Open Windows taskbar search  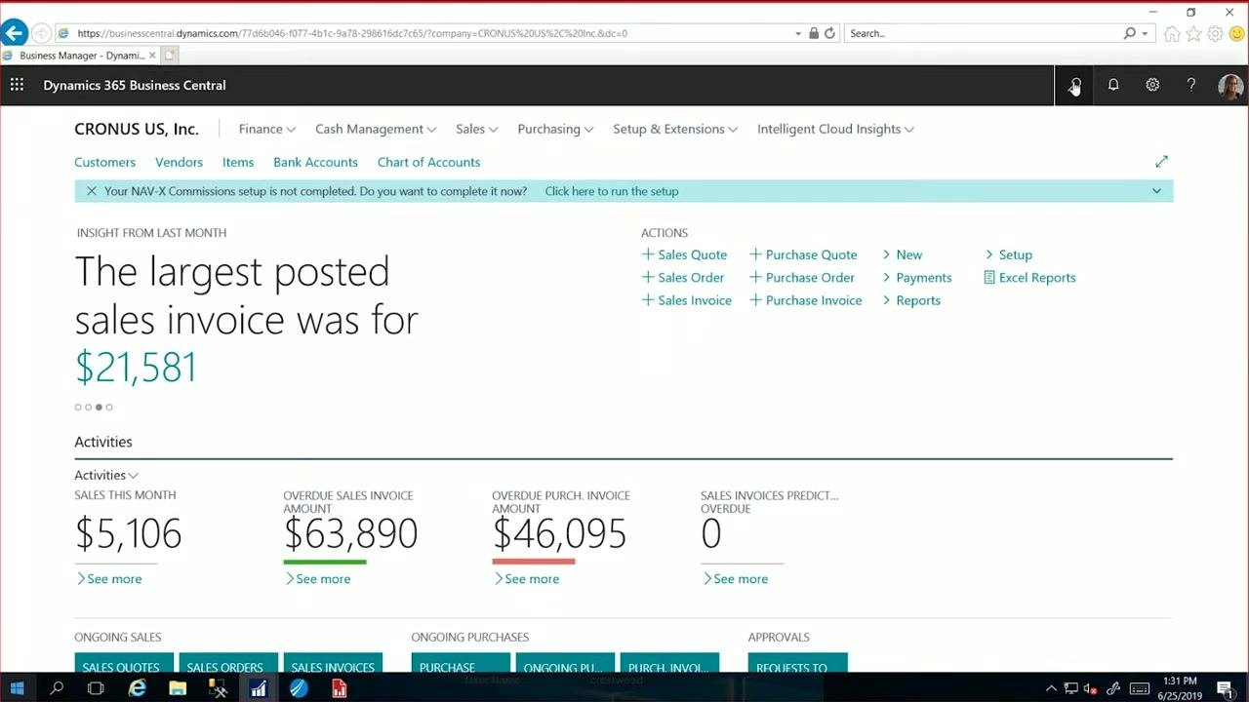coord(57,688)
